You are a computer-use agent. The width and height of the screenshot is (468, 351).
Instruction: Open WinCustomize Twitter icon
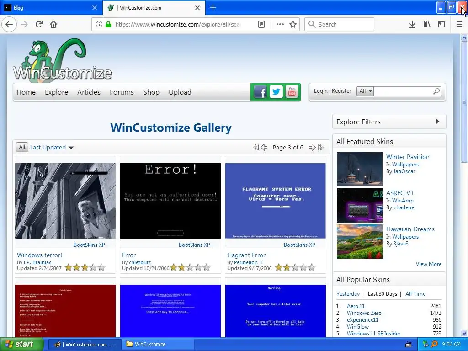pos(276,92)
